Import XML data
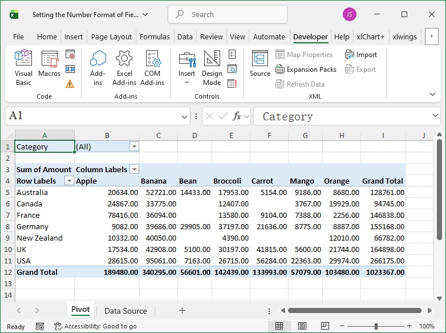 pos(360,54)
